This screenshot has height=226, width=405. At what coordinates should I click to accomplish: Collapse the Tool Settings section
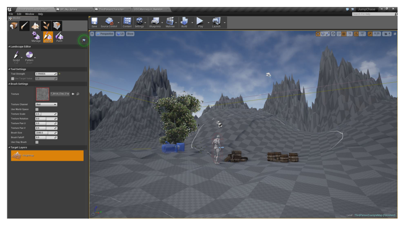coord(9,69)
